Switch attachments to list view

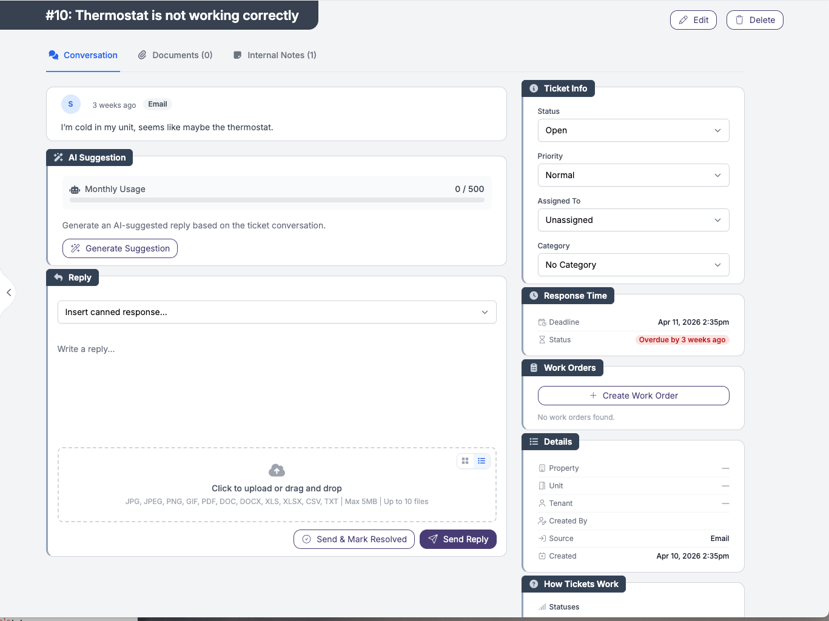(x=482, y=461)
